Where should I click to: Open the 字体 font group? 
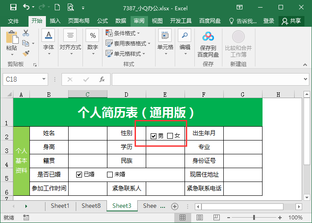click(x=48, y=42)
